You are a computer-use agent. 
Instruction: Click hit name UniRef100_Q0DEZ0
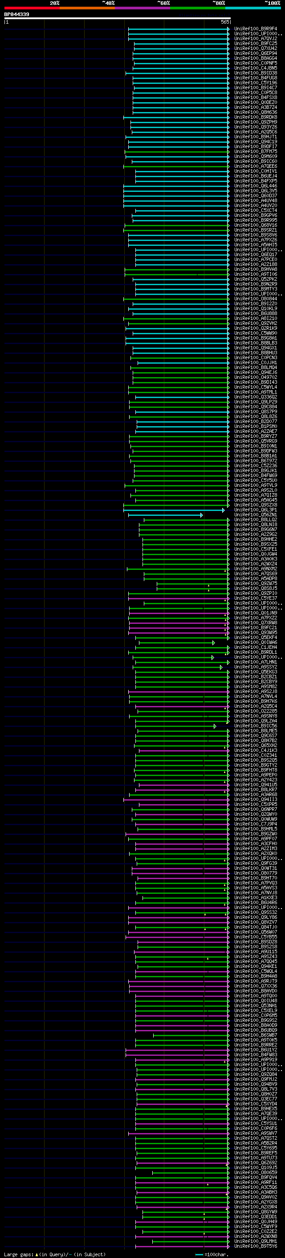[x=256, y=102]
